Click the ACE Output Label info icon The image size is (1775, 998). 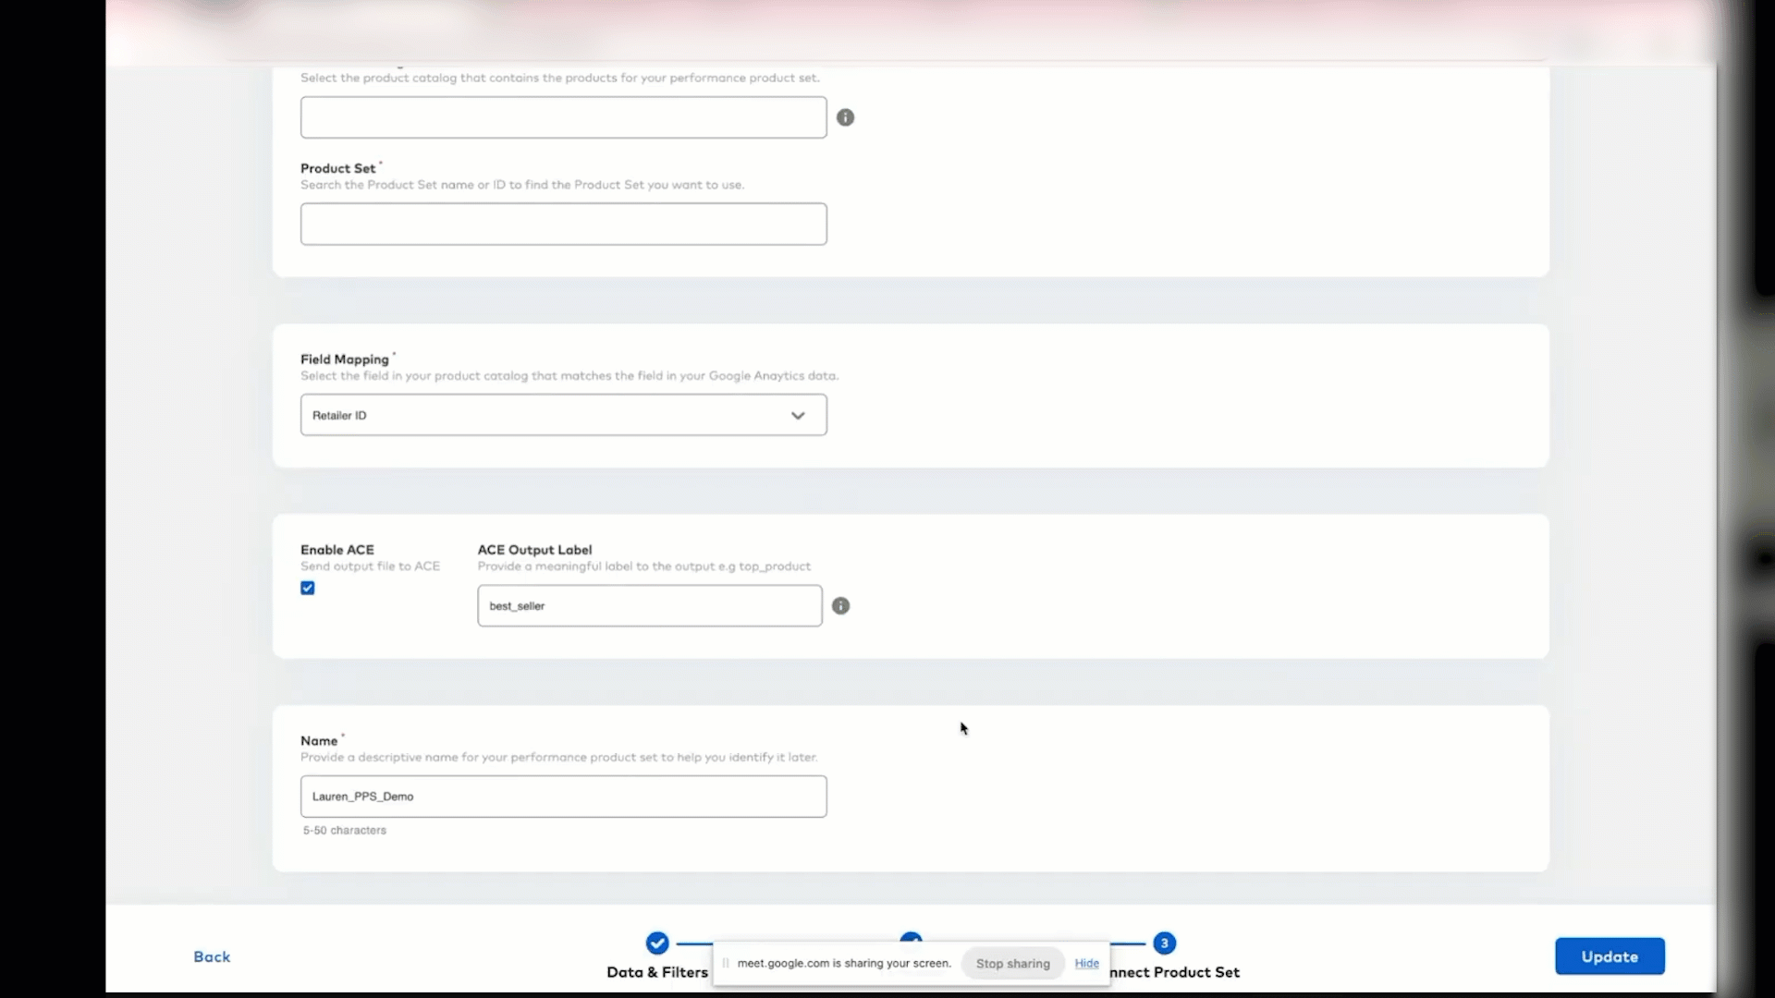click(840, 605)
